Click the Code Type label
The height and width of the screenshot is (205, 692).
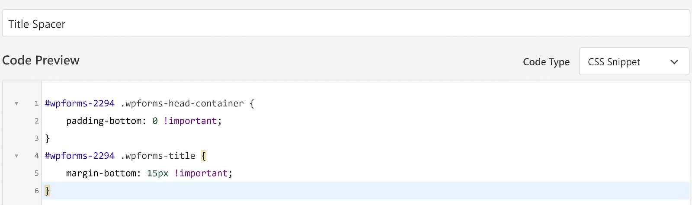546,62
